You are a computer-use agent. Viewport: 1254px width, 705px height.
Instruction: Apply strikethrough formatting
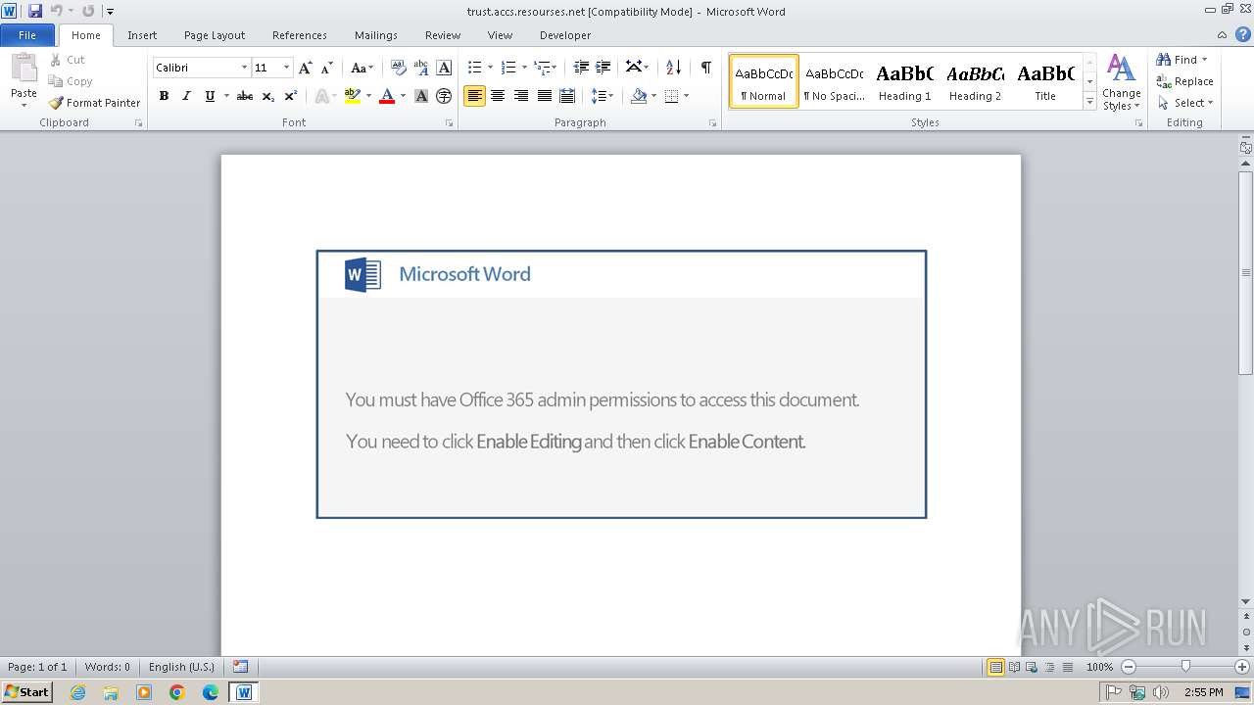point(245,96)
